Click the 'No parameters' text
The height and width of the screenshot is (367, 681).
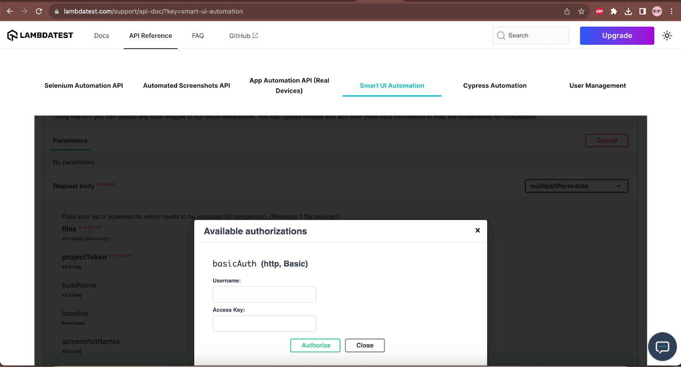coord(74,162)
